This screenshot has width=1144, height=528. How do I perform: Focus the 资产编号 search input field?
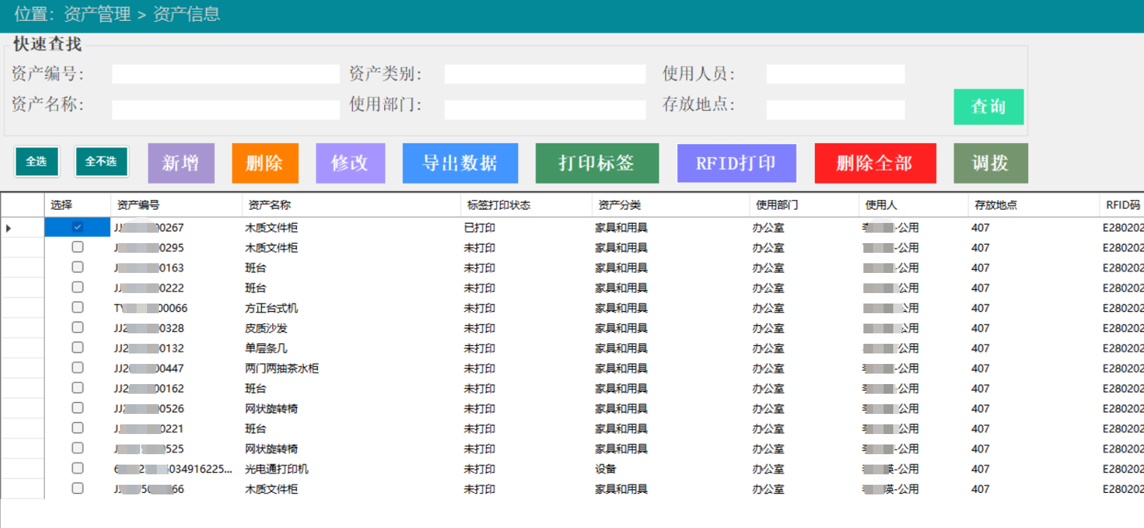(225, 74)
